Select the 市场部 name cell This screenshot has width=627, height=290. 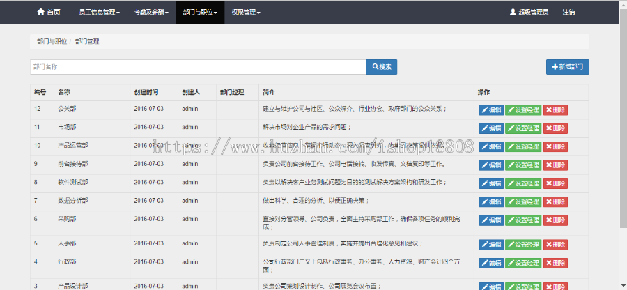coord(92,128)
